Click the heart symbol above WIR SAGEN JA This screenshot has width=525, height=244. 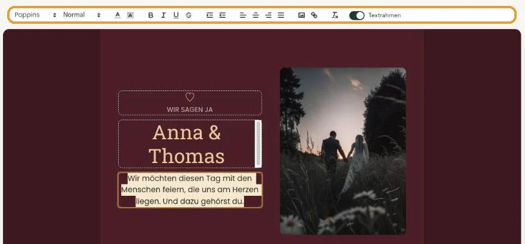point(190,97)
